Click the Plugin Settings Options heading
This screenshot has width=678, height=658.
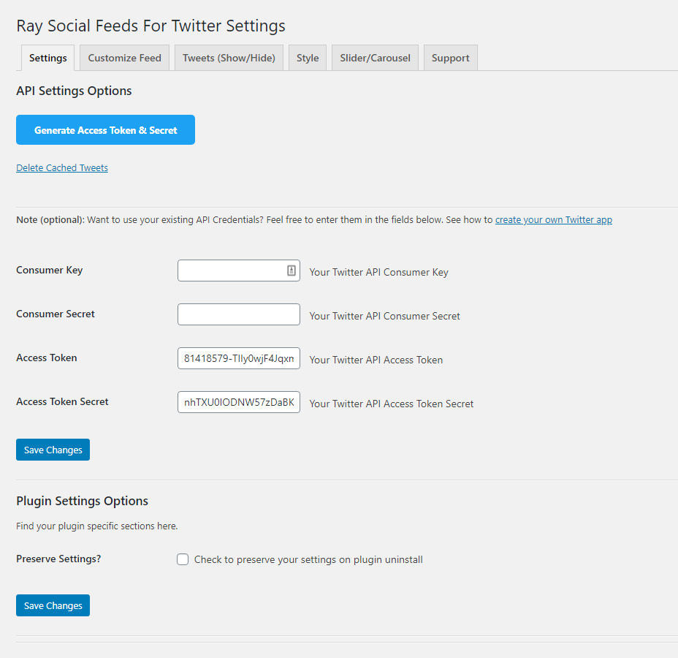pos(82,501)
